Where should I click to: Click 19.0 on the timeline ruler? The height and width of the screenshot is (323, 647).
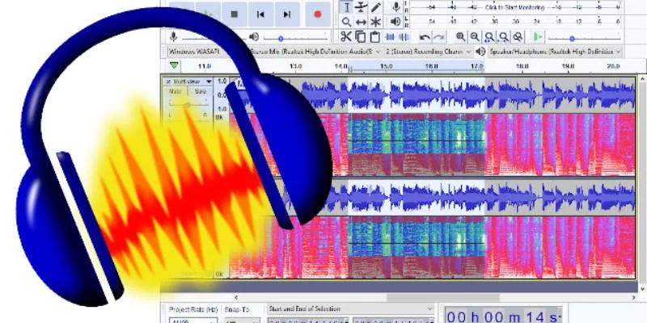568,66
